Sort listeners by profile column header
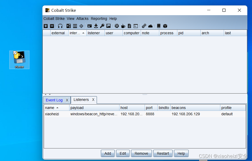The width and height of the screenshot is (252, 161). click(233, 108)
